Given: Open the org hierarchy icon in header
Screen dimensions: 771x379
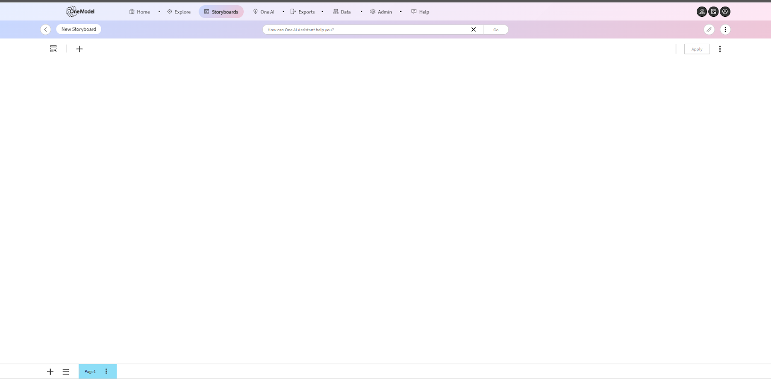Looking at the screenshot, I should [x=702, y=12].
